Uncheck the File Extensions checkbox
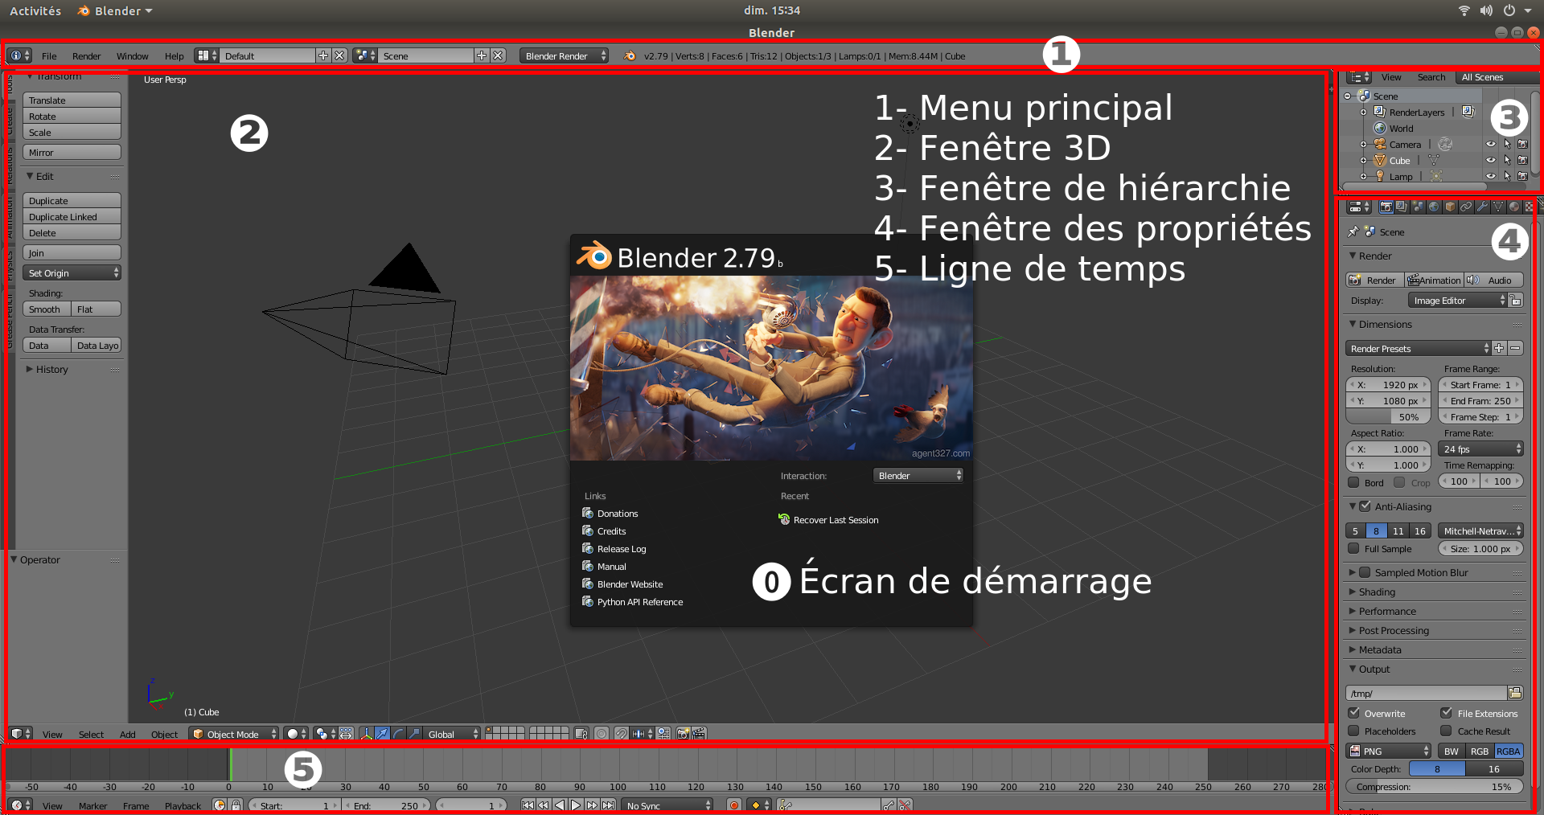This screenshot has height=815, width=1544. pos(1446,713)
